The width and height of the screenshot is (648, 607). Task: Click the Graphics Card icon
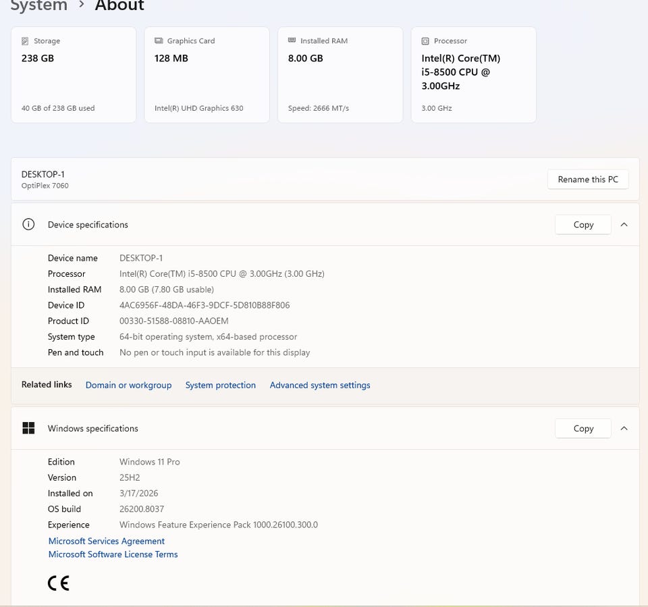159,41
